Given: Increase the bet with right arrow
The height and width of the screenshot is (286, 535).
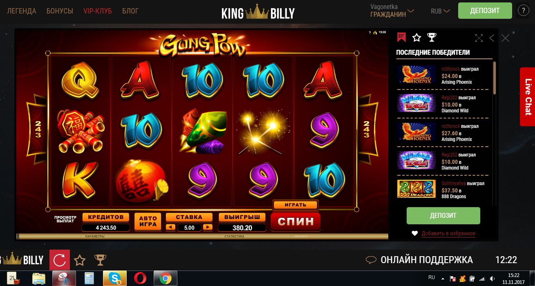Looking at the screenshot, I should 208,227.
